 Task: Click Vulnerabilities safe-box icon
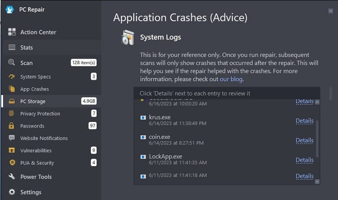11,150
